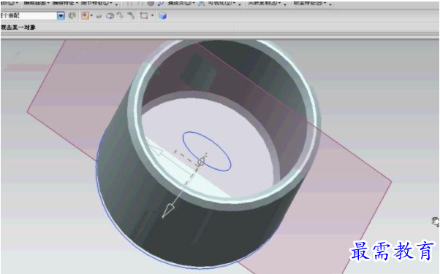Select the dashed rectangle selection icon
This screenshot has height=274, width=440.
click(x=144, y=16)
